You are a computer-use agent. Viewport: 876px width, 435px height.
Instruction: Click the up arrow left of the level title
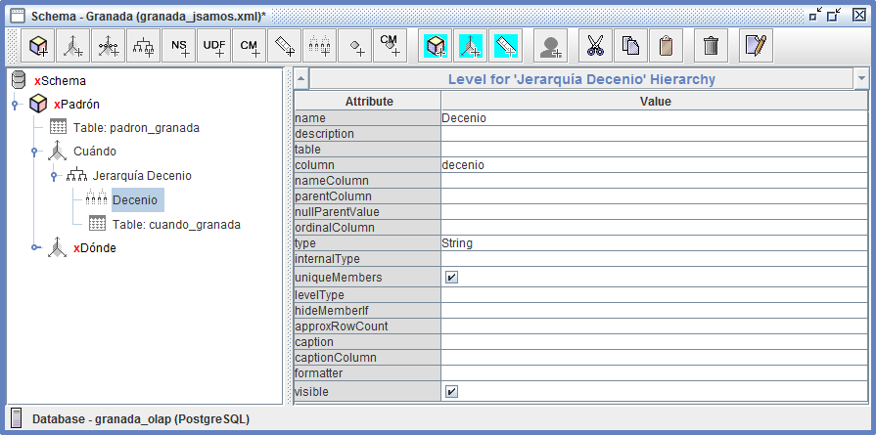tap(301, 78)
